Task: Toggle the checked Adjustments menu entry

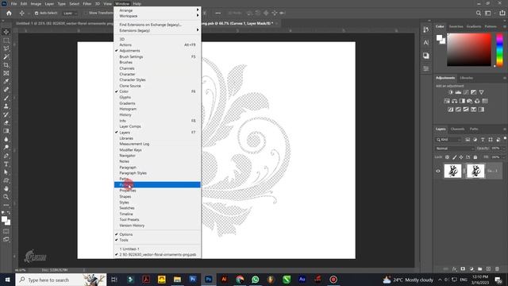Action: tap(157, 51)
